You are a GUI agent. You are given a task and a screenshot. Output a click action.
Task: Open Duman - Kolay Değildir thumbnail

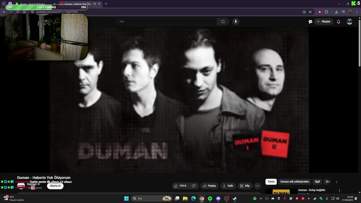(x=281, y=191)
